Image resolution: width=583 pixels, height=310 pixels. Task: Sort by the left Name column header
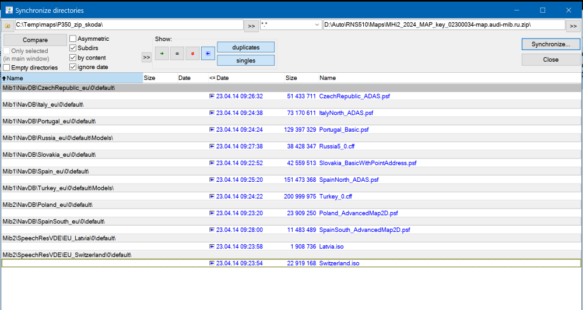pyautogui.click(x=72, y=78)
